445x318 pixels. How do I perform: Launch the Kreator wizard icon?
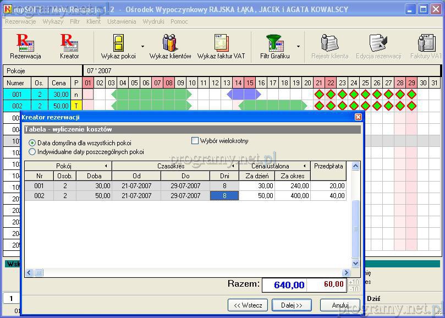(x=69, y=46)
